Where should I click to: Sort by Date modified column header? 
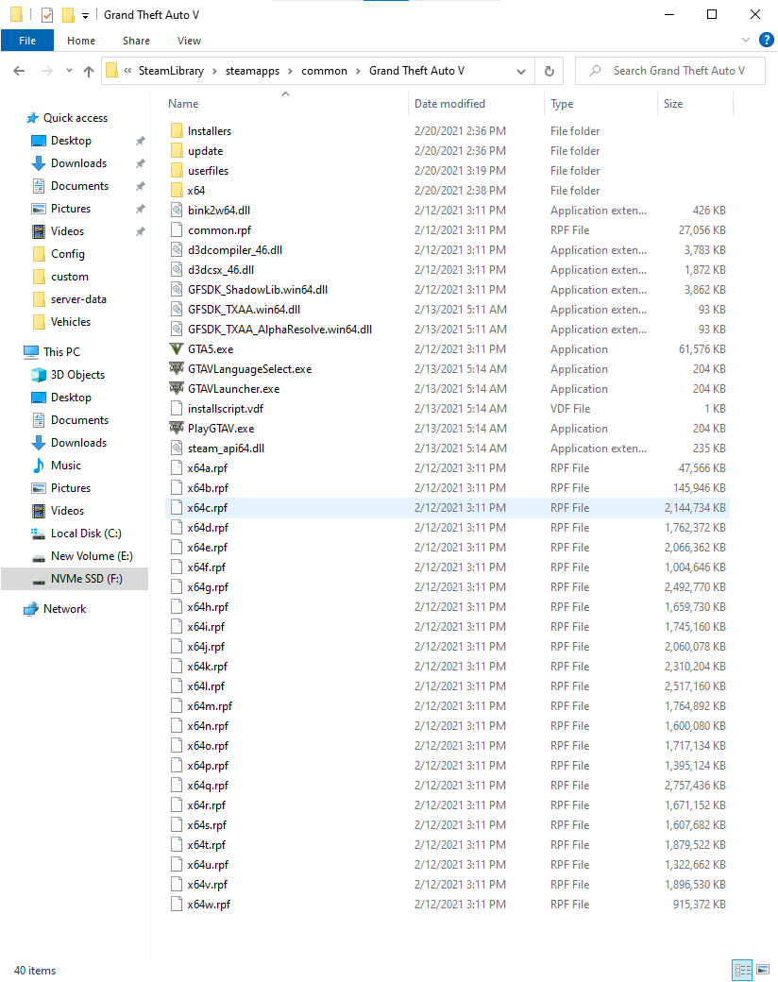[476, 104]
